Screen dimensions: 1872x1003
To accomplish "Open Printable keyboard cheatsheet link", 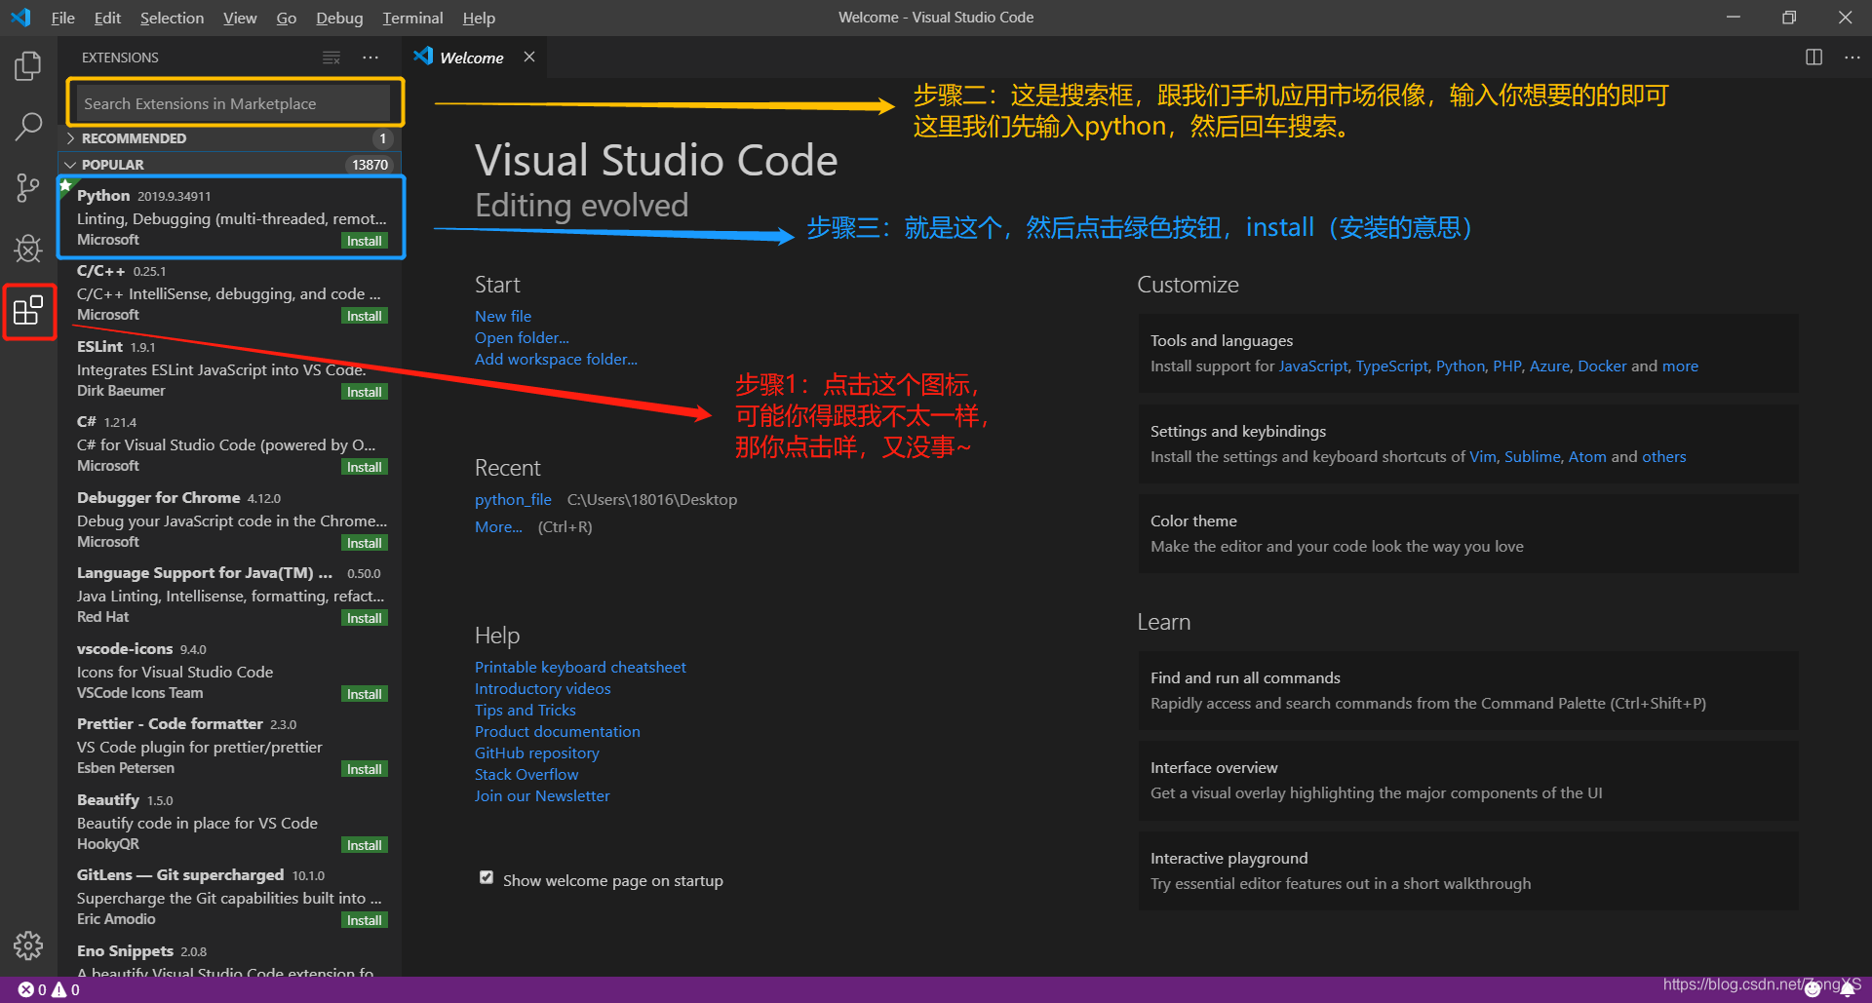I will coord(580,667).
